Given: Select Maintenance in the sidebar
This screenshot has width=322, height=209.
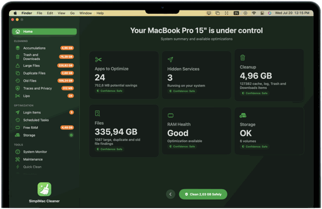Looking at the screenshot, I should (x=44, y=159).
